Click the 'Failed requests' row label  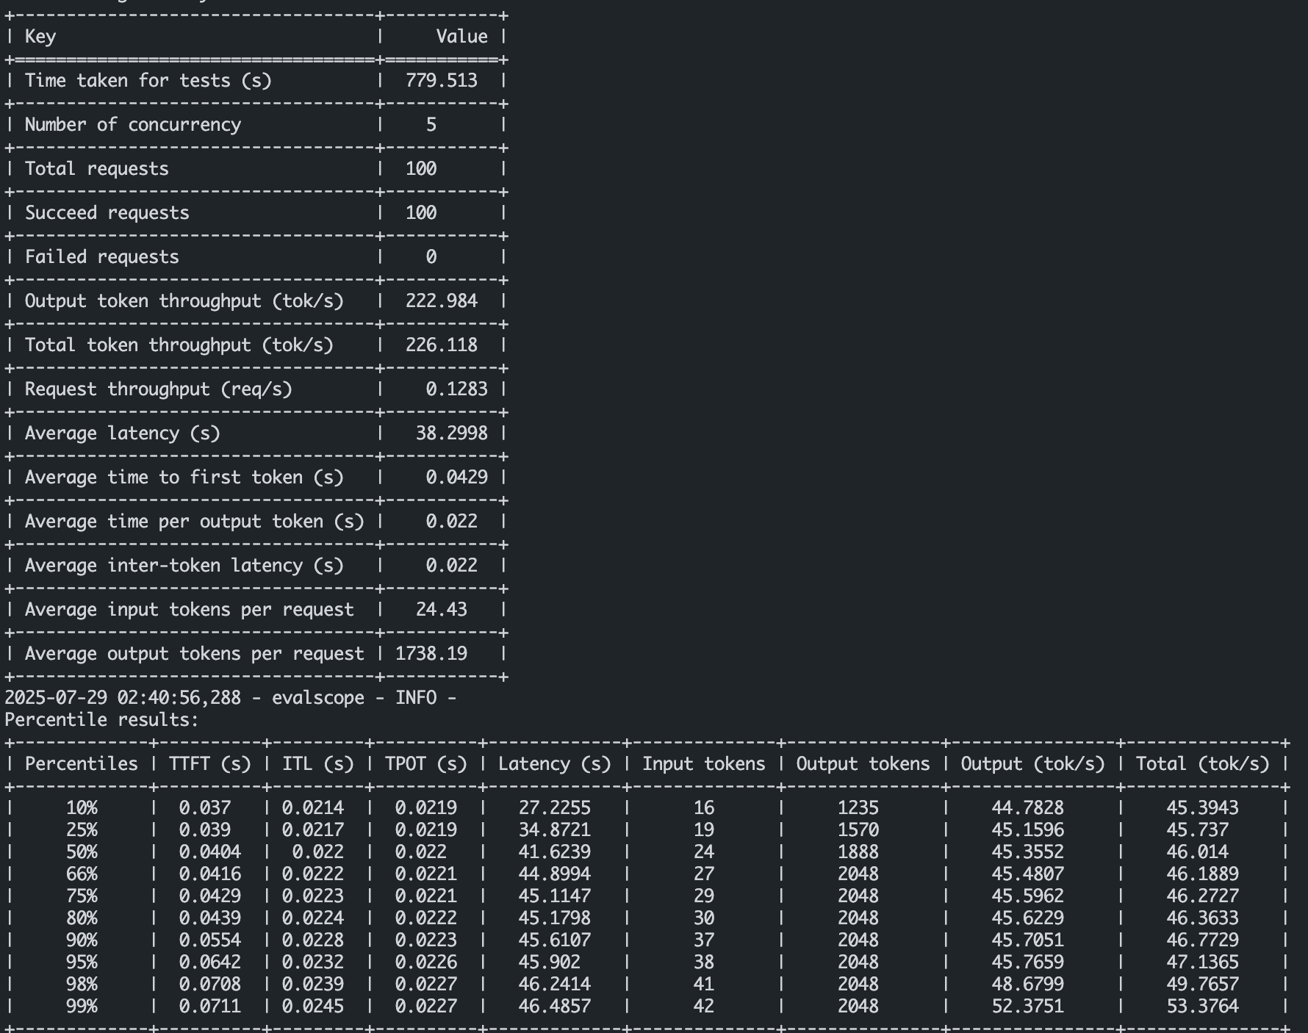(101, 257)
